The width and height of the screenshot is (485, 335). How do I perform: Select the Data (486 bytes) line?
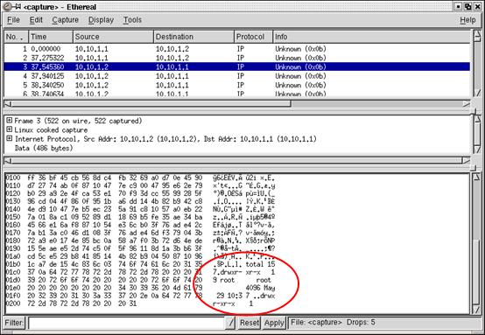tap(44, 148)
